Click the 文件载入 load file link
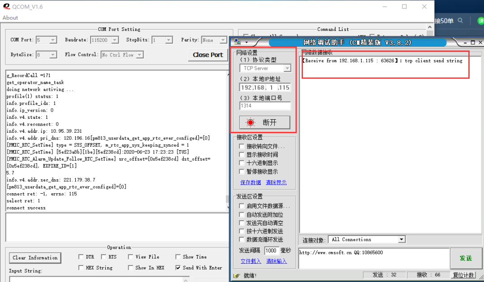The width and height of the screenshot is (484, 282). coord(251,261)
